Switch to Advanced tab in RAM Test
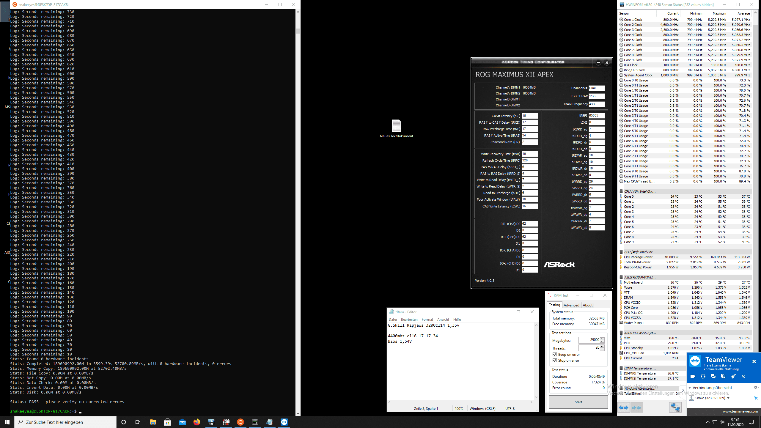Screen dimensions: 761x428 click(571, 305)
